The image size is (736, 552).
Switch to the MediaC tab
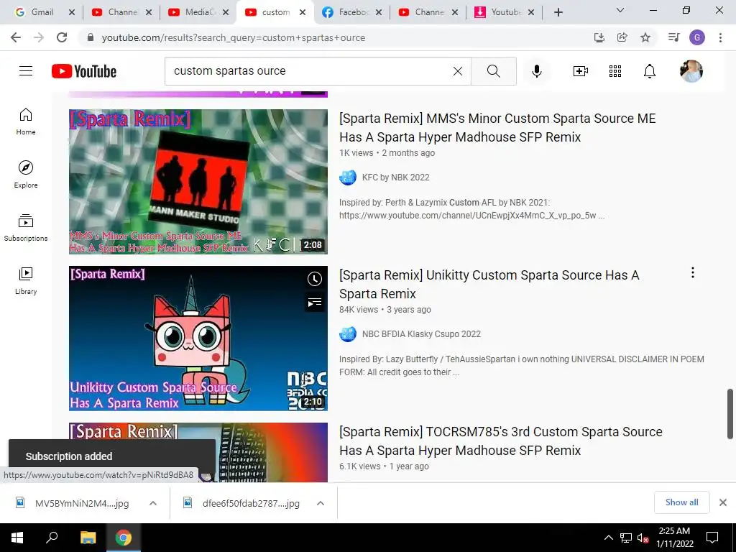point(198,12)
